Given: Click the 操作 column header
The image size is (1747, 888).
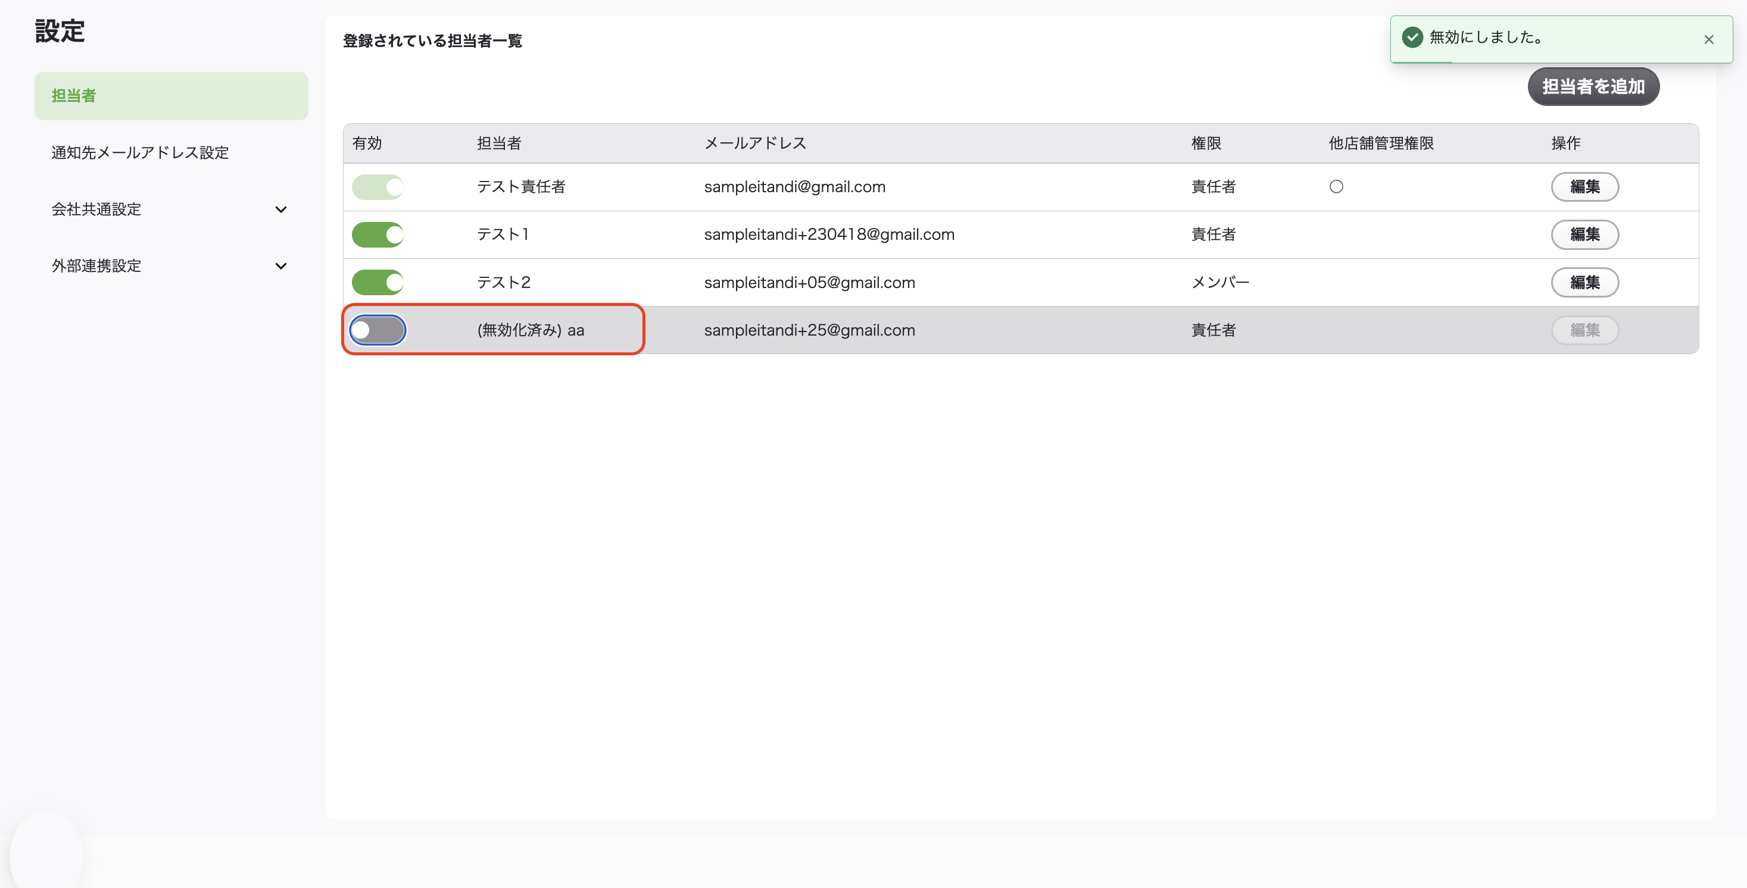Looking at the screenshot, I should (1566, 143).
